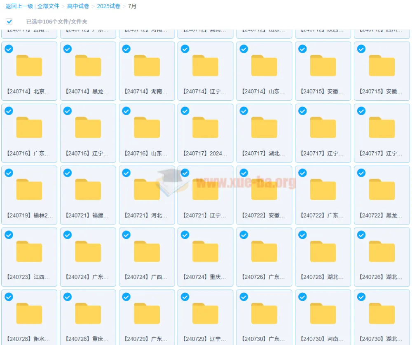The image size is (412, 345).
Task: Open the 2025试卷 breadcrumb link
Action: [x=109, y=6]
